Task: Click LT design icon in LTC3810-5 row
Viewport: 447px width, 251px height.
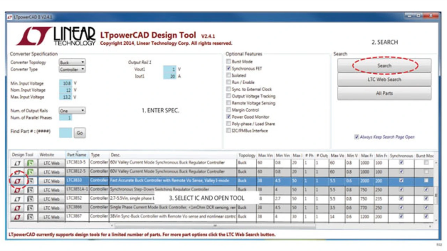Action: 17,163
